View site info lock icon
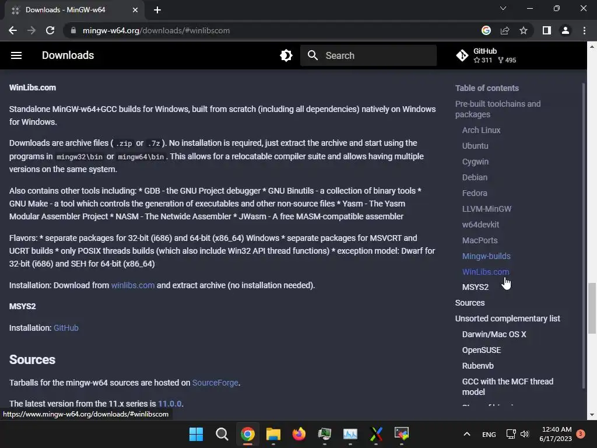This screenshot has width=597, height=448. click(73, 30)
